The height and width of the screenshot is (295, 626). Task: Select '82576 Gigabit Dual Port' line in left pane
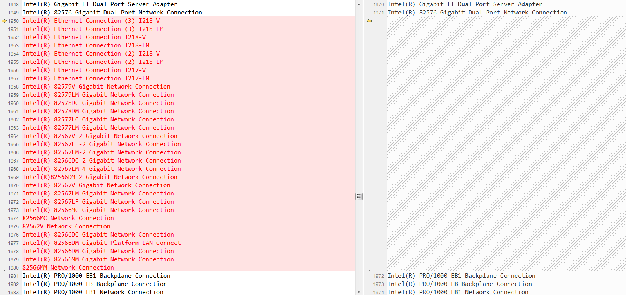(112, 13)
